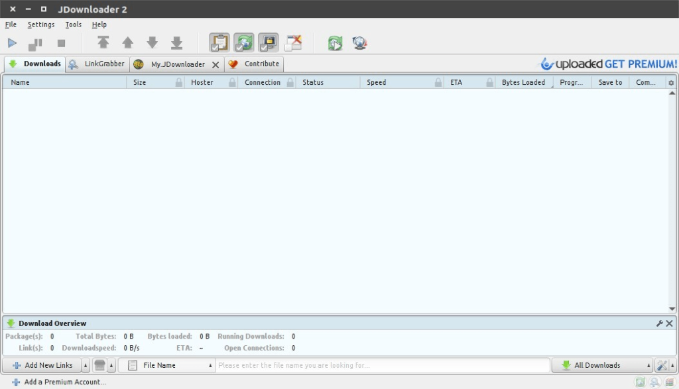Click the pause downloads icon
The height and width of the screenshot is (389, 679).
pyautogui.click(x=35, y=44)
